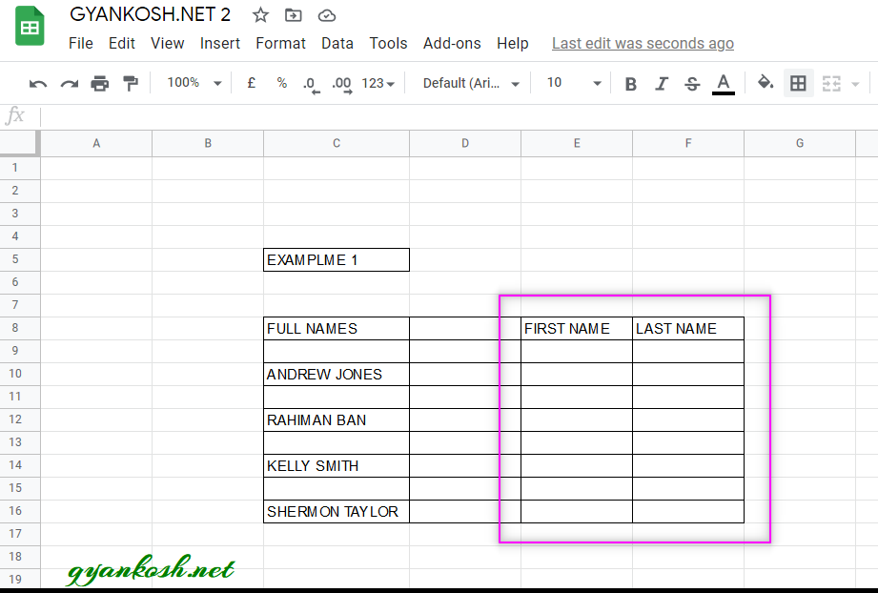Image resolution: width=878 pixels, height=593 pixels.
Task: Format selection as percentage
Action: point(281,83)
